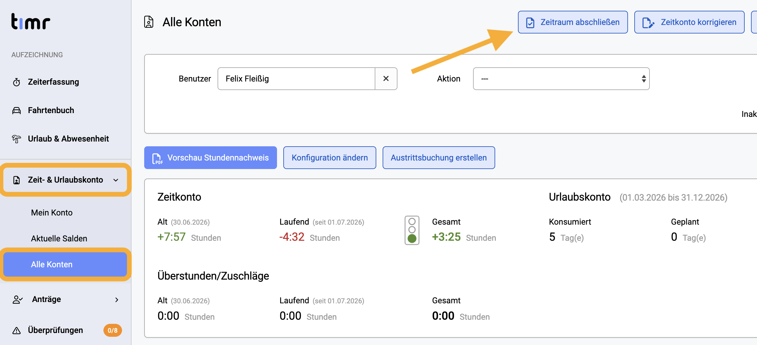Click Zeitkonto korrigieren button
757x345 pixels.
click(689, 22)
